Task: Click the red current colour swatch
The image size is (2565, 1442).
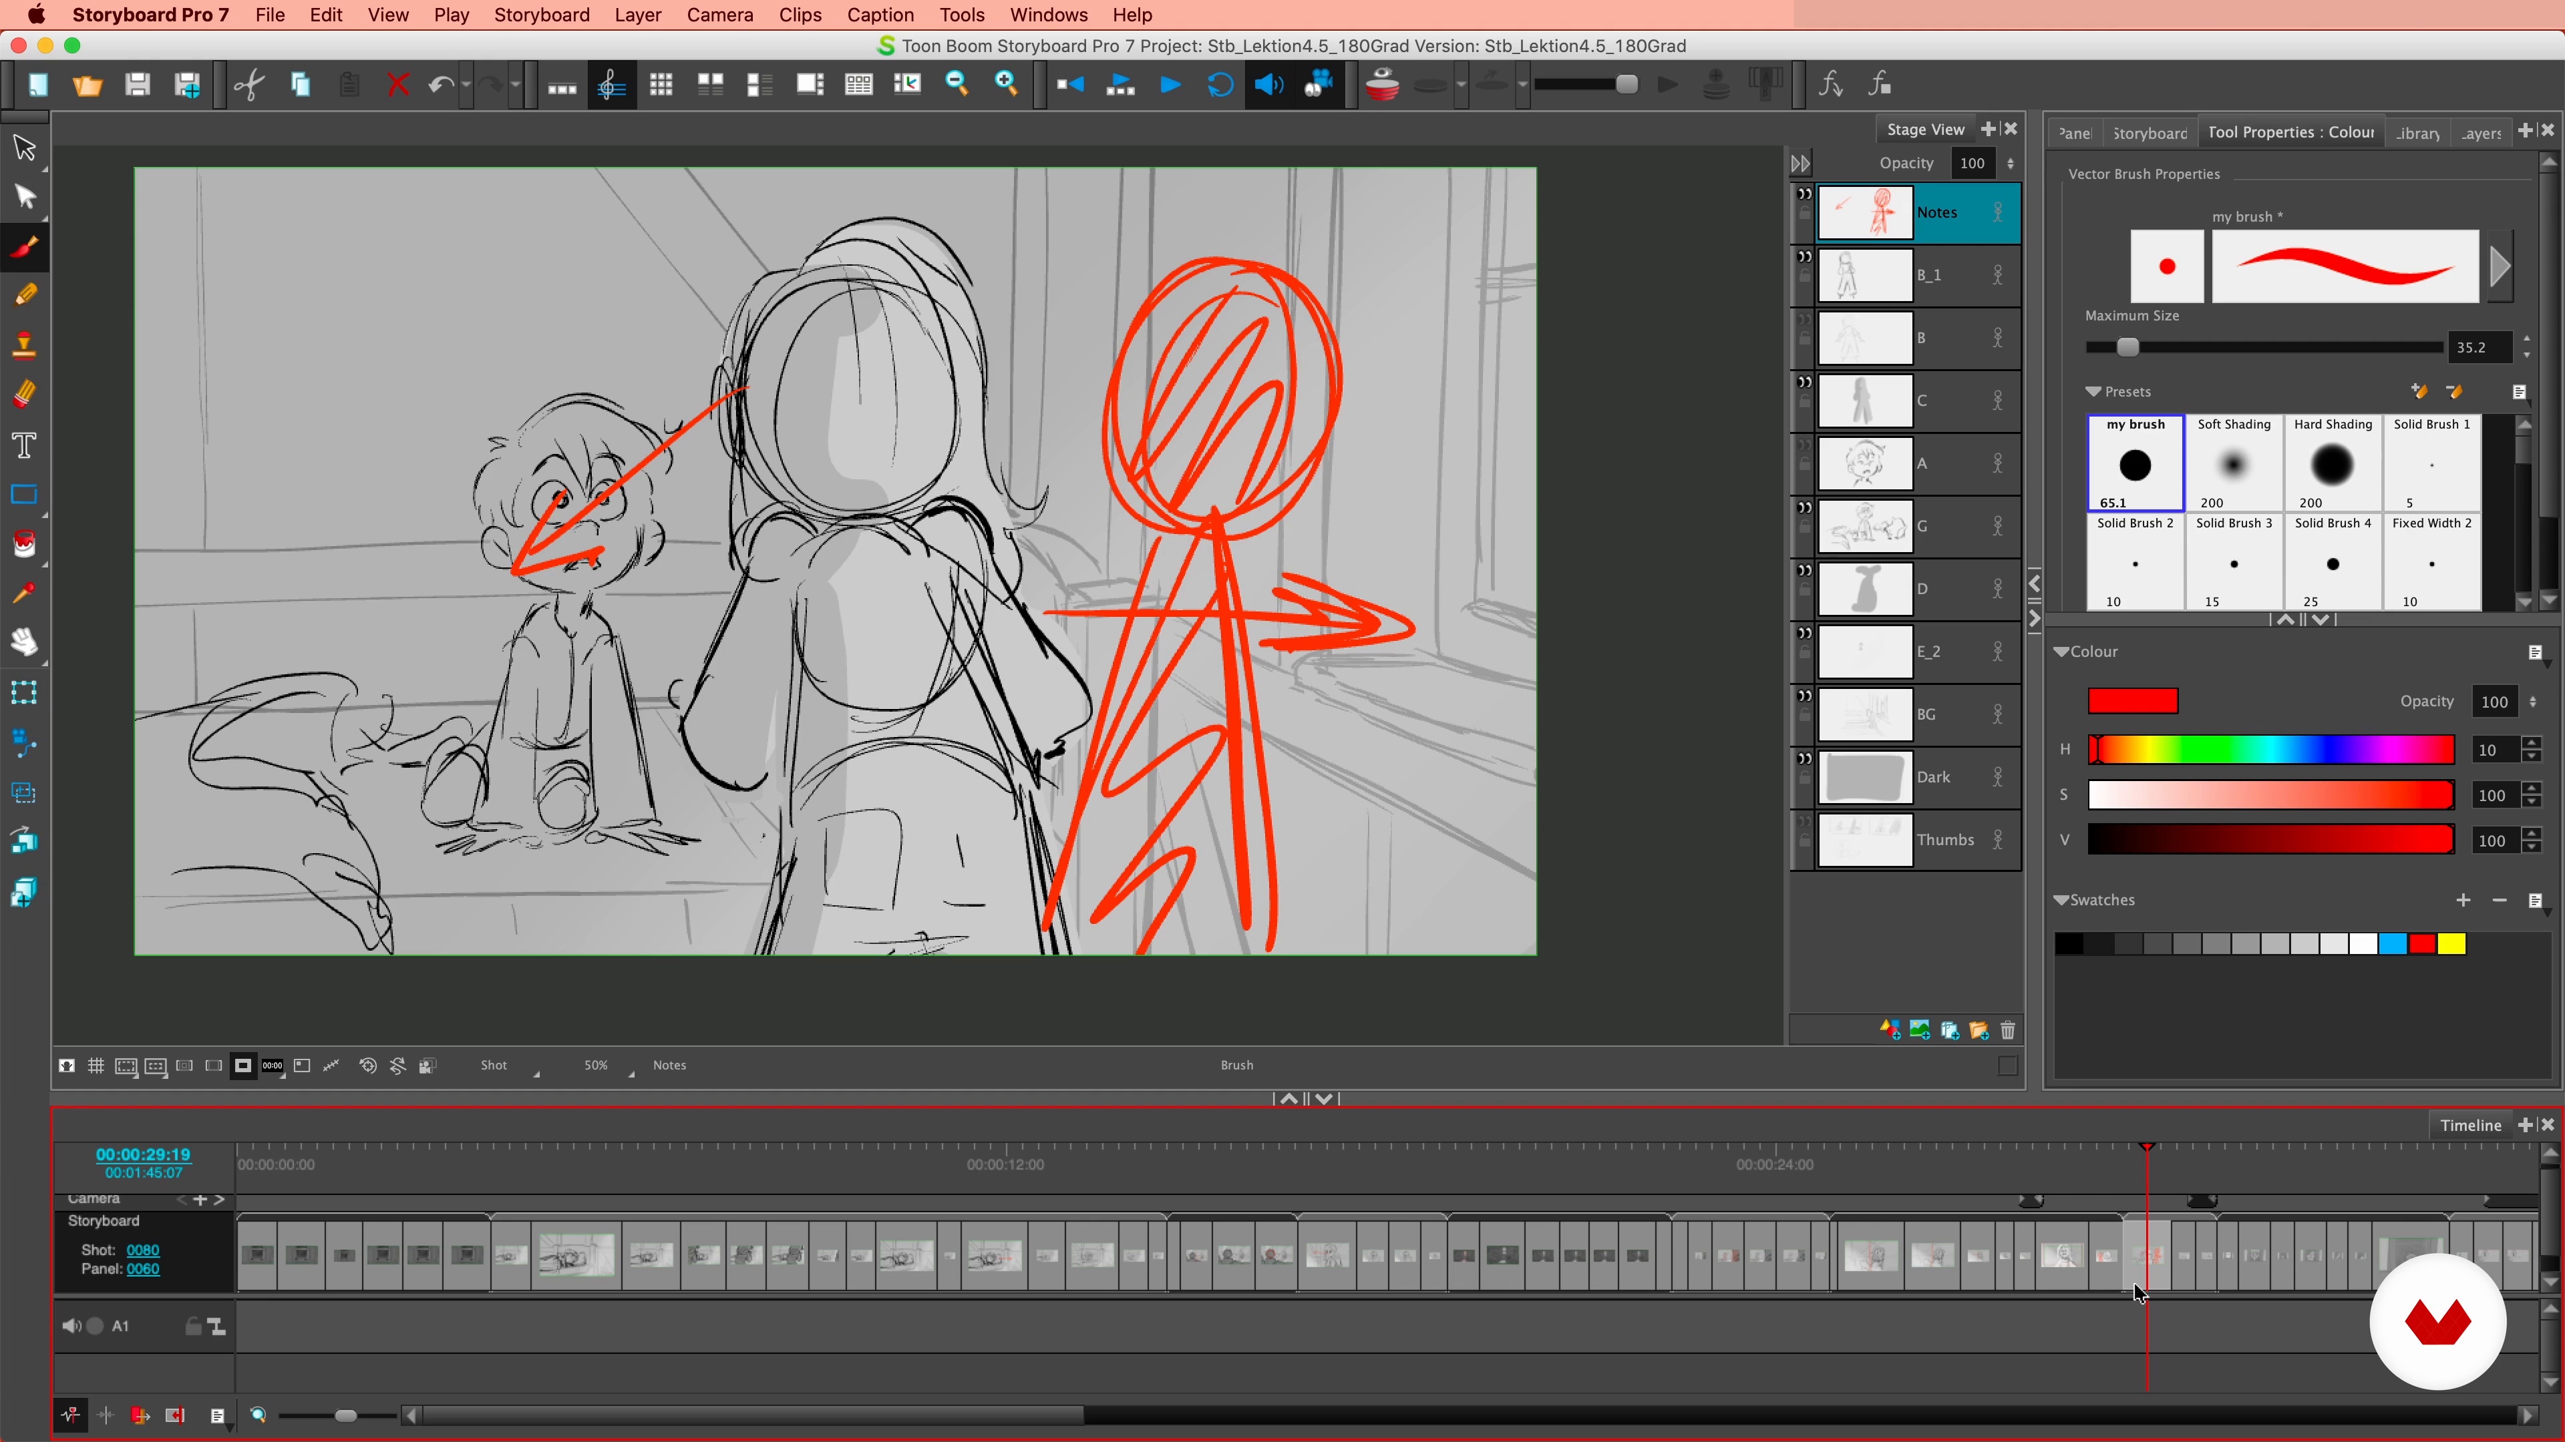Action: (2133, 700)
